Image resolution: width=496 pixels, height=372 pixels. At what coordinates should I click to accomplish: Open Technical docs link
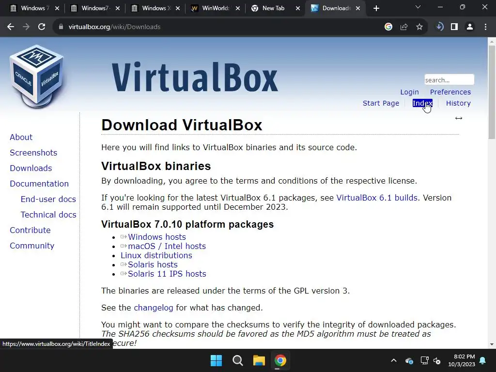48,215
